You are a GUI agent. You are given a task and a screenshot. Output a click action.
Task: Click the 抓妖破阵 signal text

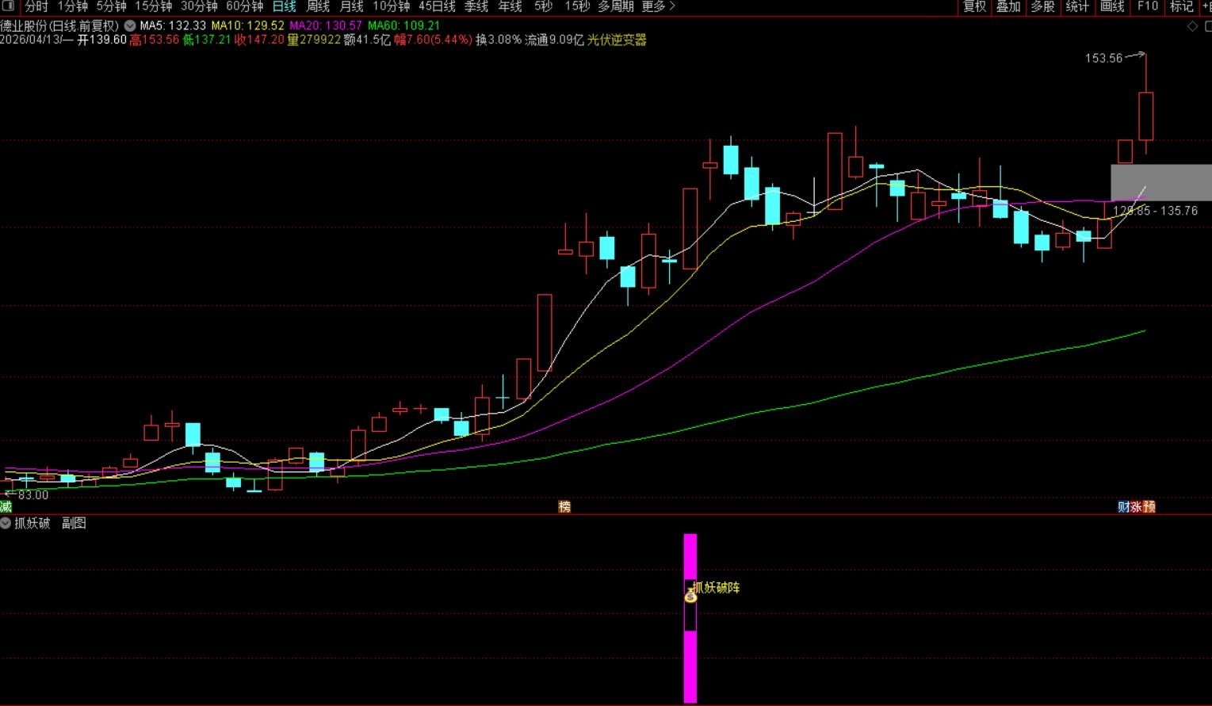point(717,587)
